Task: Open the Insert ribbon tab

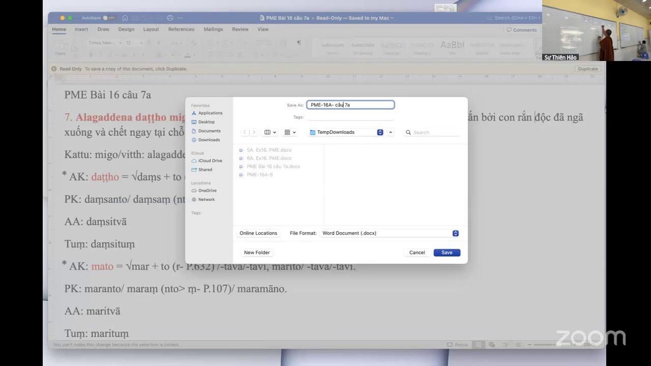Action: tap(81, 29)
